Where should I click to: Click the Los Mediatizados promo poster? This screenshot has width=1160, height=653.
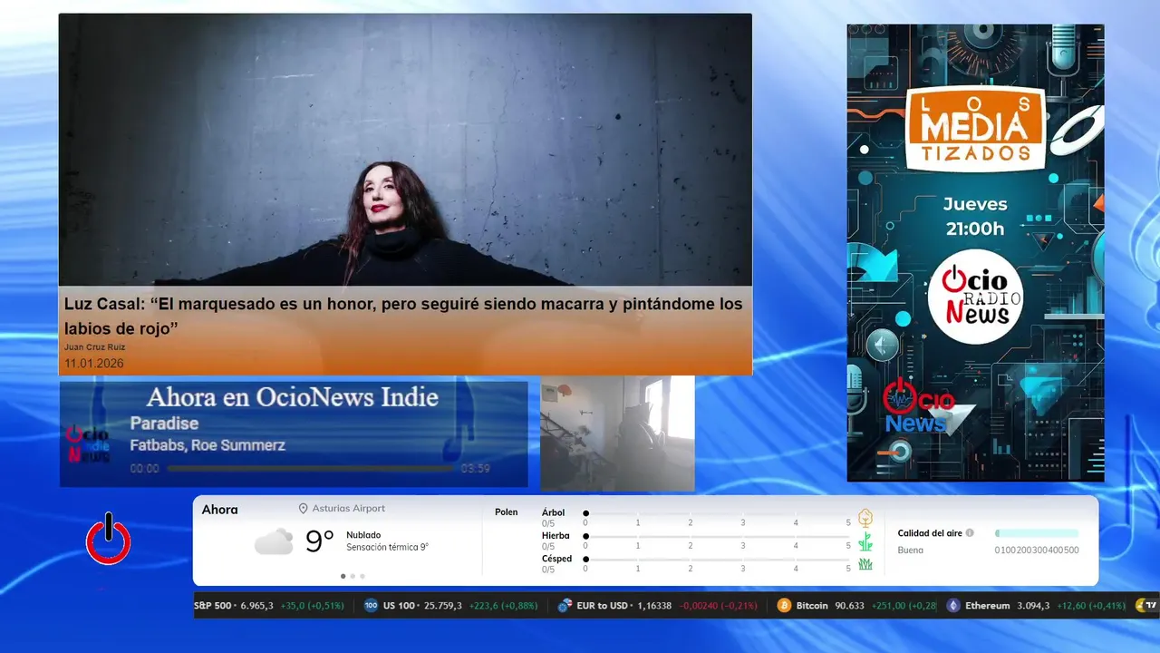click(975, 252)
